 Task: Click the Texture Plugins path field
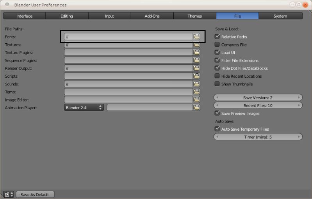(x=128, y=52)
